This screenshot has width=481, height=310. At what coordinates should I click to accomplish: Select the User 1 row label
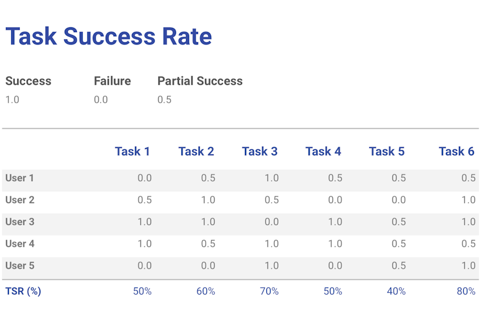pyautogui.click(x=20, y=178)
